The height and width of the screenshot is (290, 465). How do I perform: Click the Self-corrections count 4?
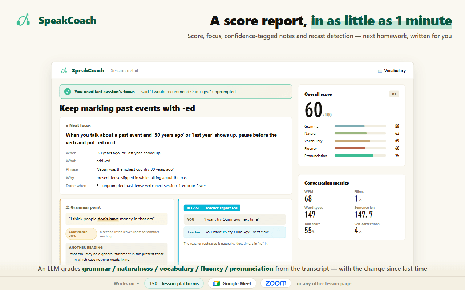[x=356, y=231]
